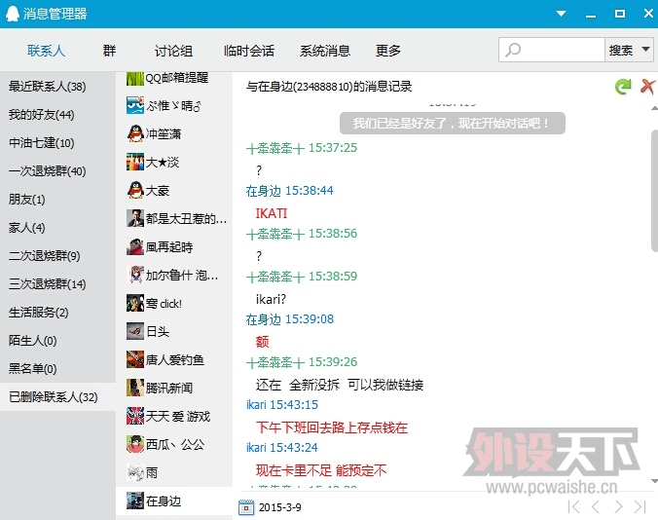The height and width of the screenshot is (520, 658).
Task: Expand 已删除联系人(32) group
Action: click(53, 397)
